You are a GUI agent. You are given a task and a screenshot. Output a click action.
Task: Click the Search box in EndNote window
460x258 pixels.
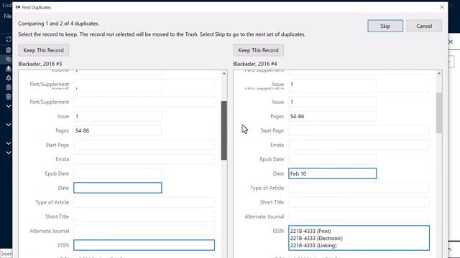[6, 253]
